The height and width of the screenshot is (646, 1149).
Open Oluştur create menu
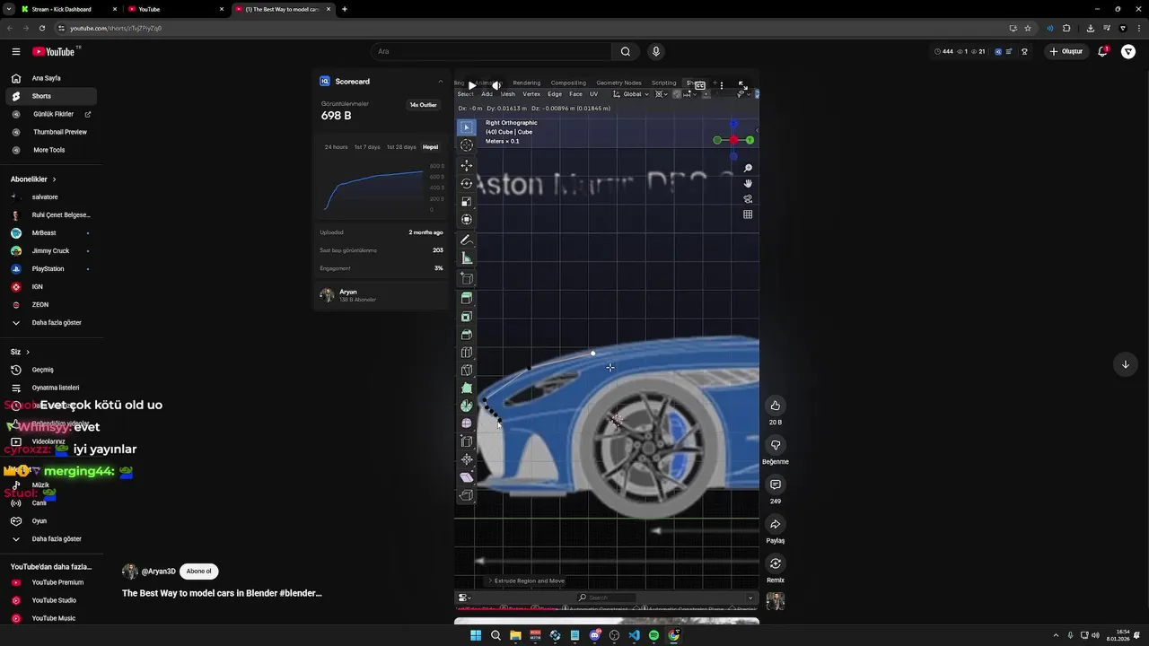click(1066, 51)
